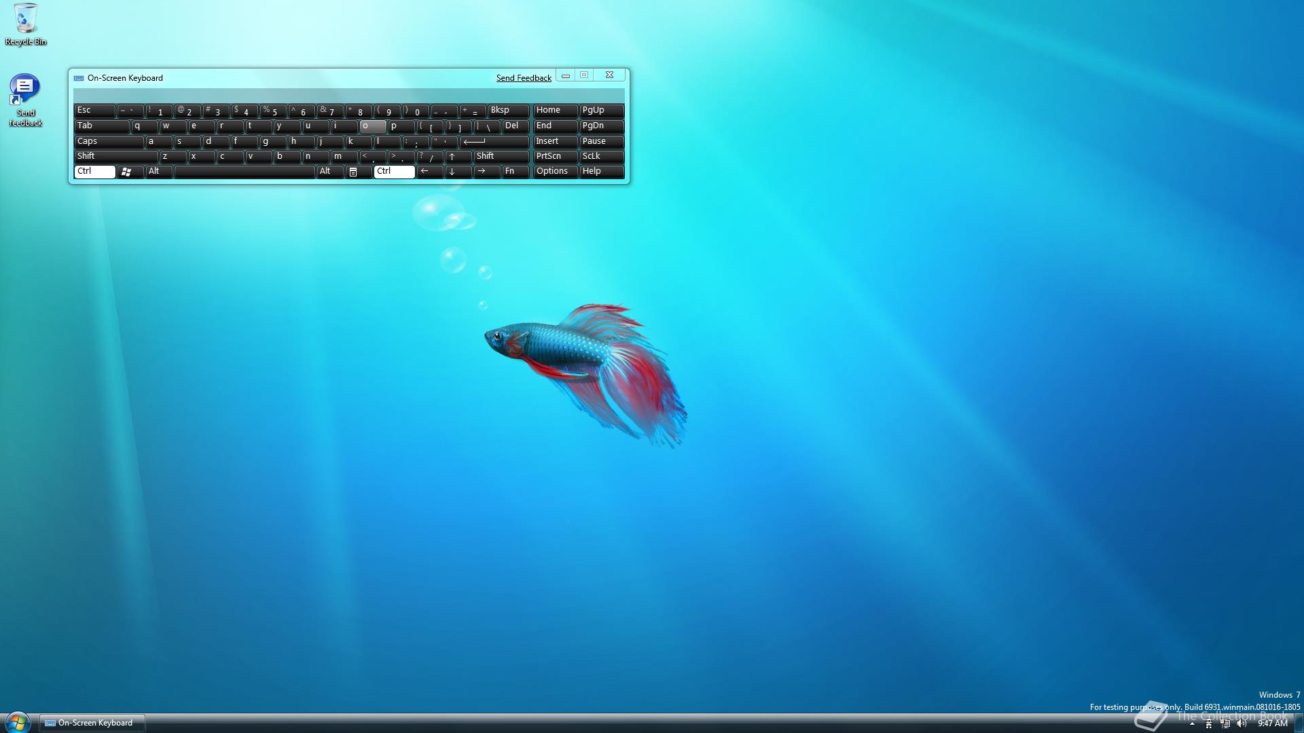Toggle the right Shift key
Viewport: 1304px width, 733px height.
click(501, 157)
